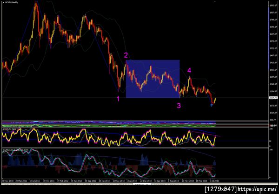Select the GOLD,Weekly chart title text
This screenshot has width=279, height=194.
pos(12,2)
